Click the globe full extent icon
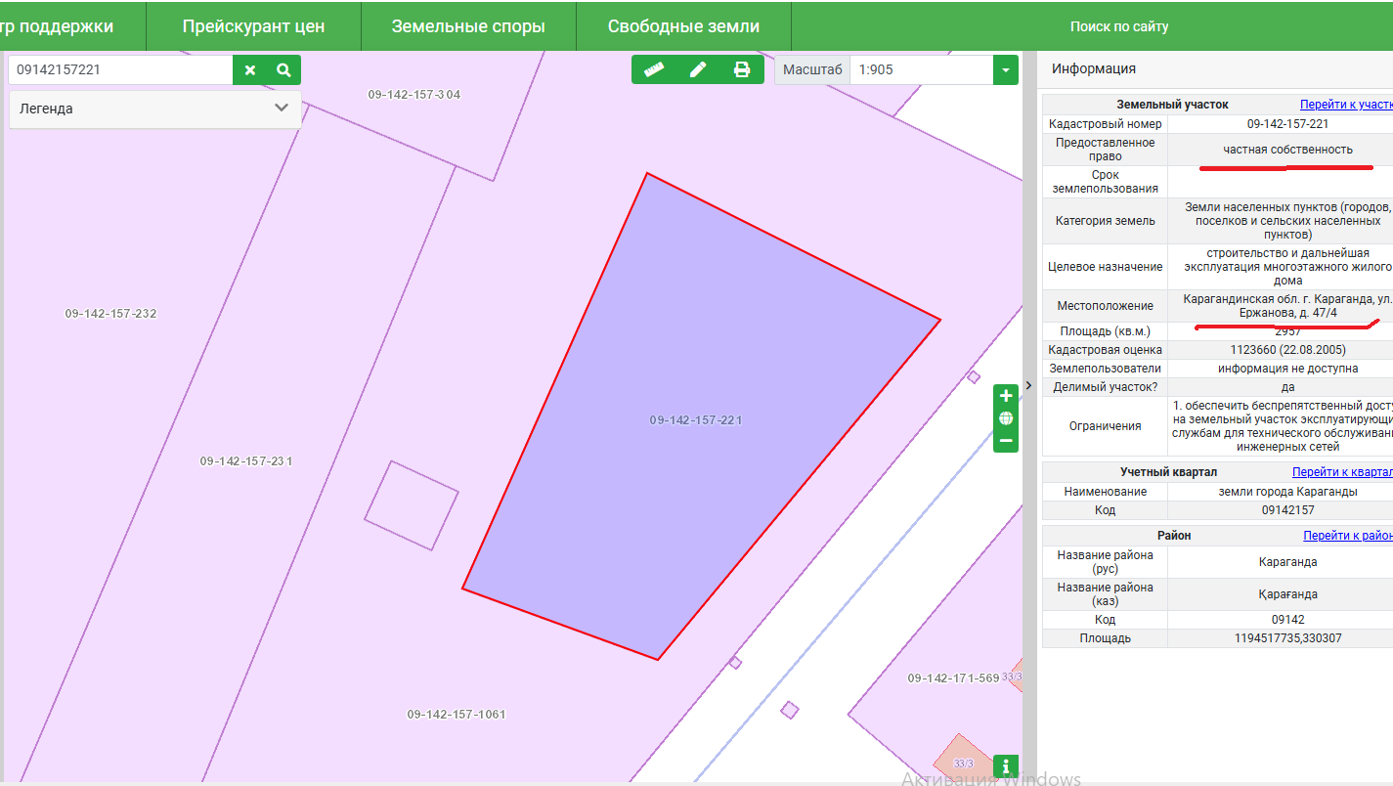This screenshot has width=1393, height=786. pyautogui.click(x=1006, y=418)
